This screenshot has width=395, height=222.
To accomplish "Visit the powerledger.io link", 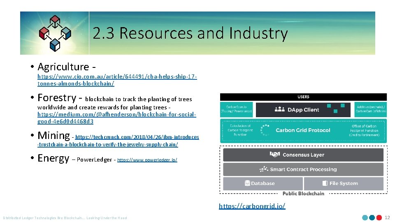I will 147,160.
